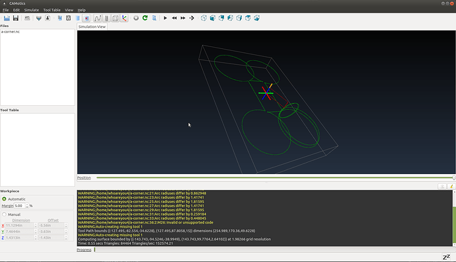The image size is (456, 262).
Task: Select the left view cube icon
Action: point(231,18)
